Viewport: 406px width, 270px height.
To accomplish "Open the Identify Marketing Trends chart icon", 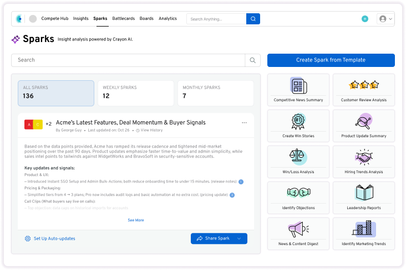I will (x=364, y=229).
